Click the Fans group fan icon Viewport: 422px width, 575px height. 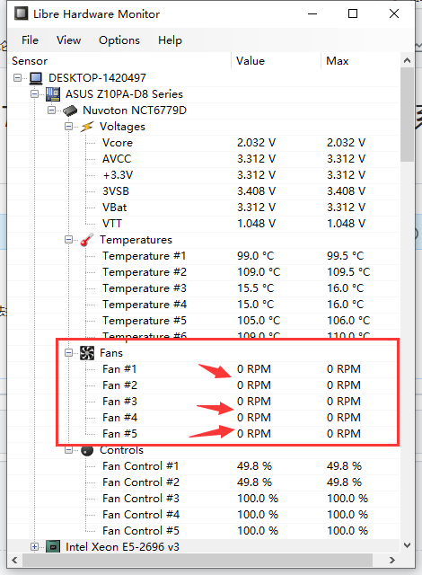[87, 353]
